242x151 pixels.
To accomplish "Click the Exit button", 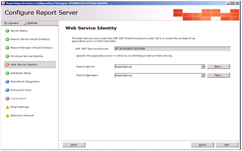I will [x=227, y=145].
